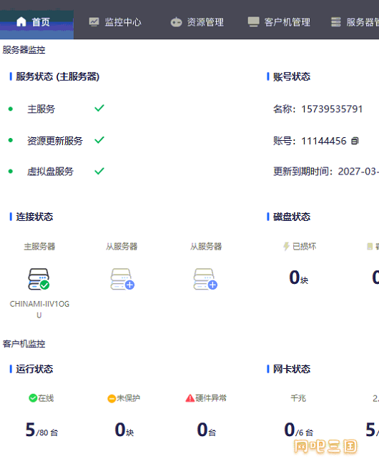Click the 虚拟盘服务 green checkmark
Image resolution: width=379 pixels, height=464 pixels.
(x=99, y=171)
